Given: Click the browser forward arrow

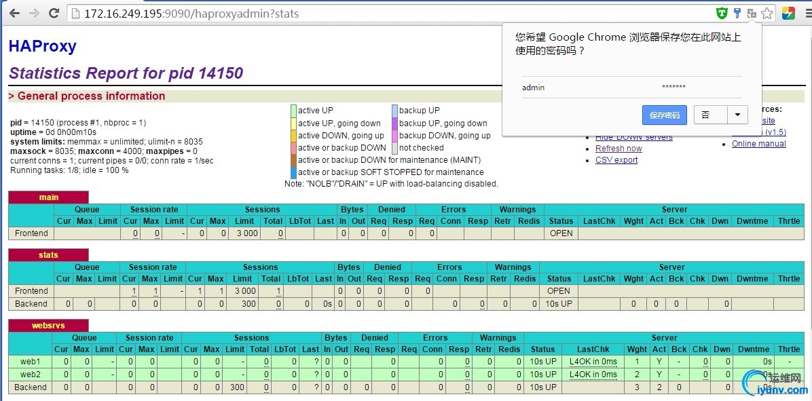Looking at the screenshot, I should point(34,14).
